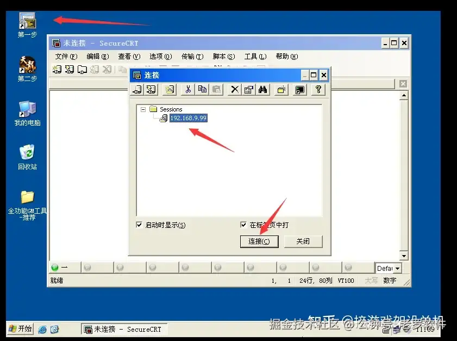Click the Copy icon in the dialog toolbar

tap(202, 89)
